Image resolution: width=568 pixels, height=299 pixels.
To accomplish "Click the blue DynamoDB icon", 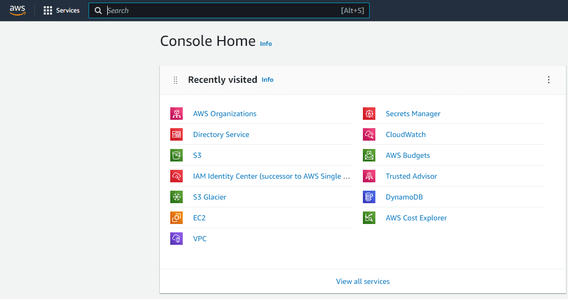I will point(369,197).
